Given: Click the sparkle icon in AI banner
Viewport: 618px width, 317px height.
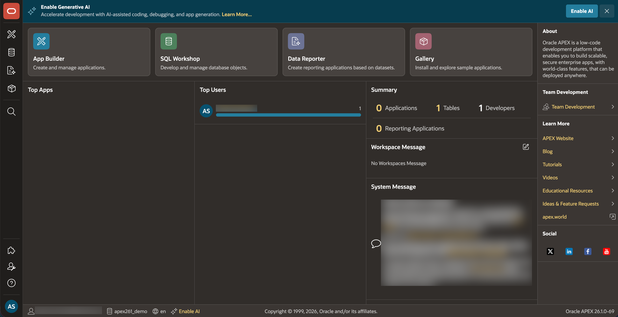Looking at the screenshot, I should (x=32, y=11).
